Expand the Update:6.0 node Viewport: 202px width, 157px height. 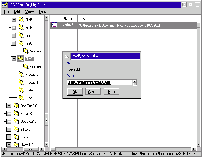point(9,122)
